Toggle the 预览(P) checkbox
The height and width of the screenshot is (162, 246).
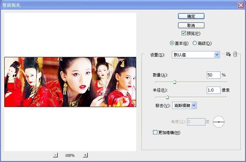[184, 33]
